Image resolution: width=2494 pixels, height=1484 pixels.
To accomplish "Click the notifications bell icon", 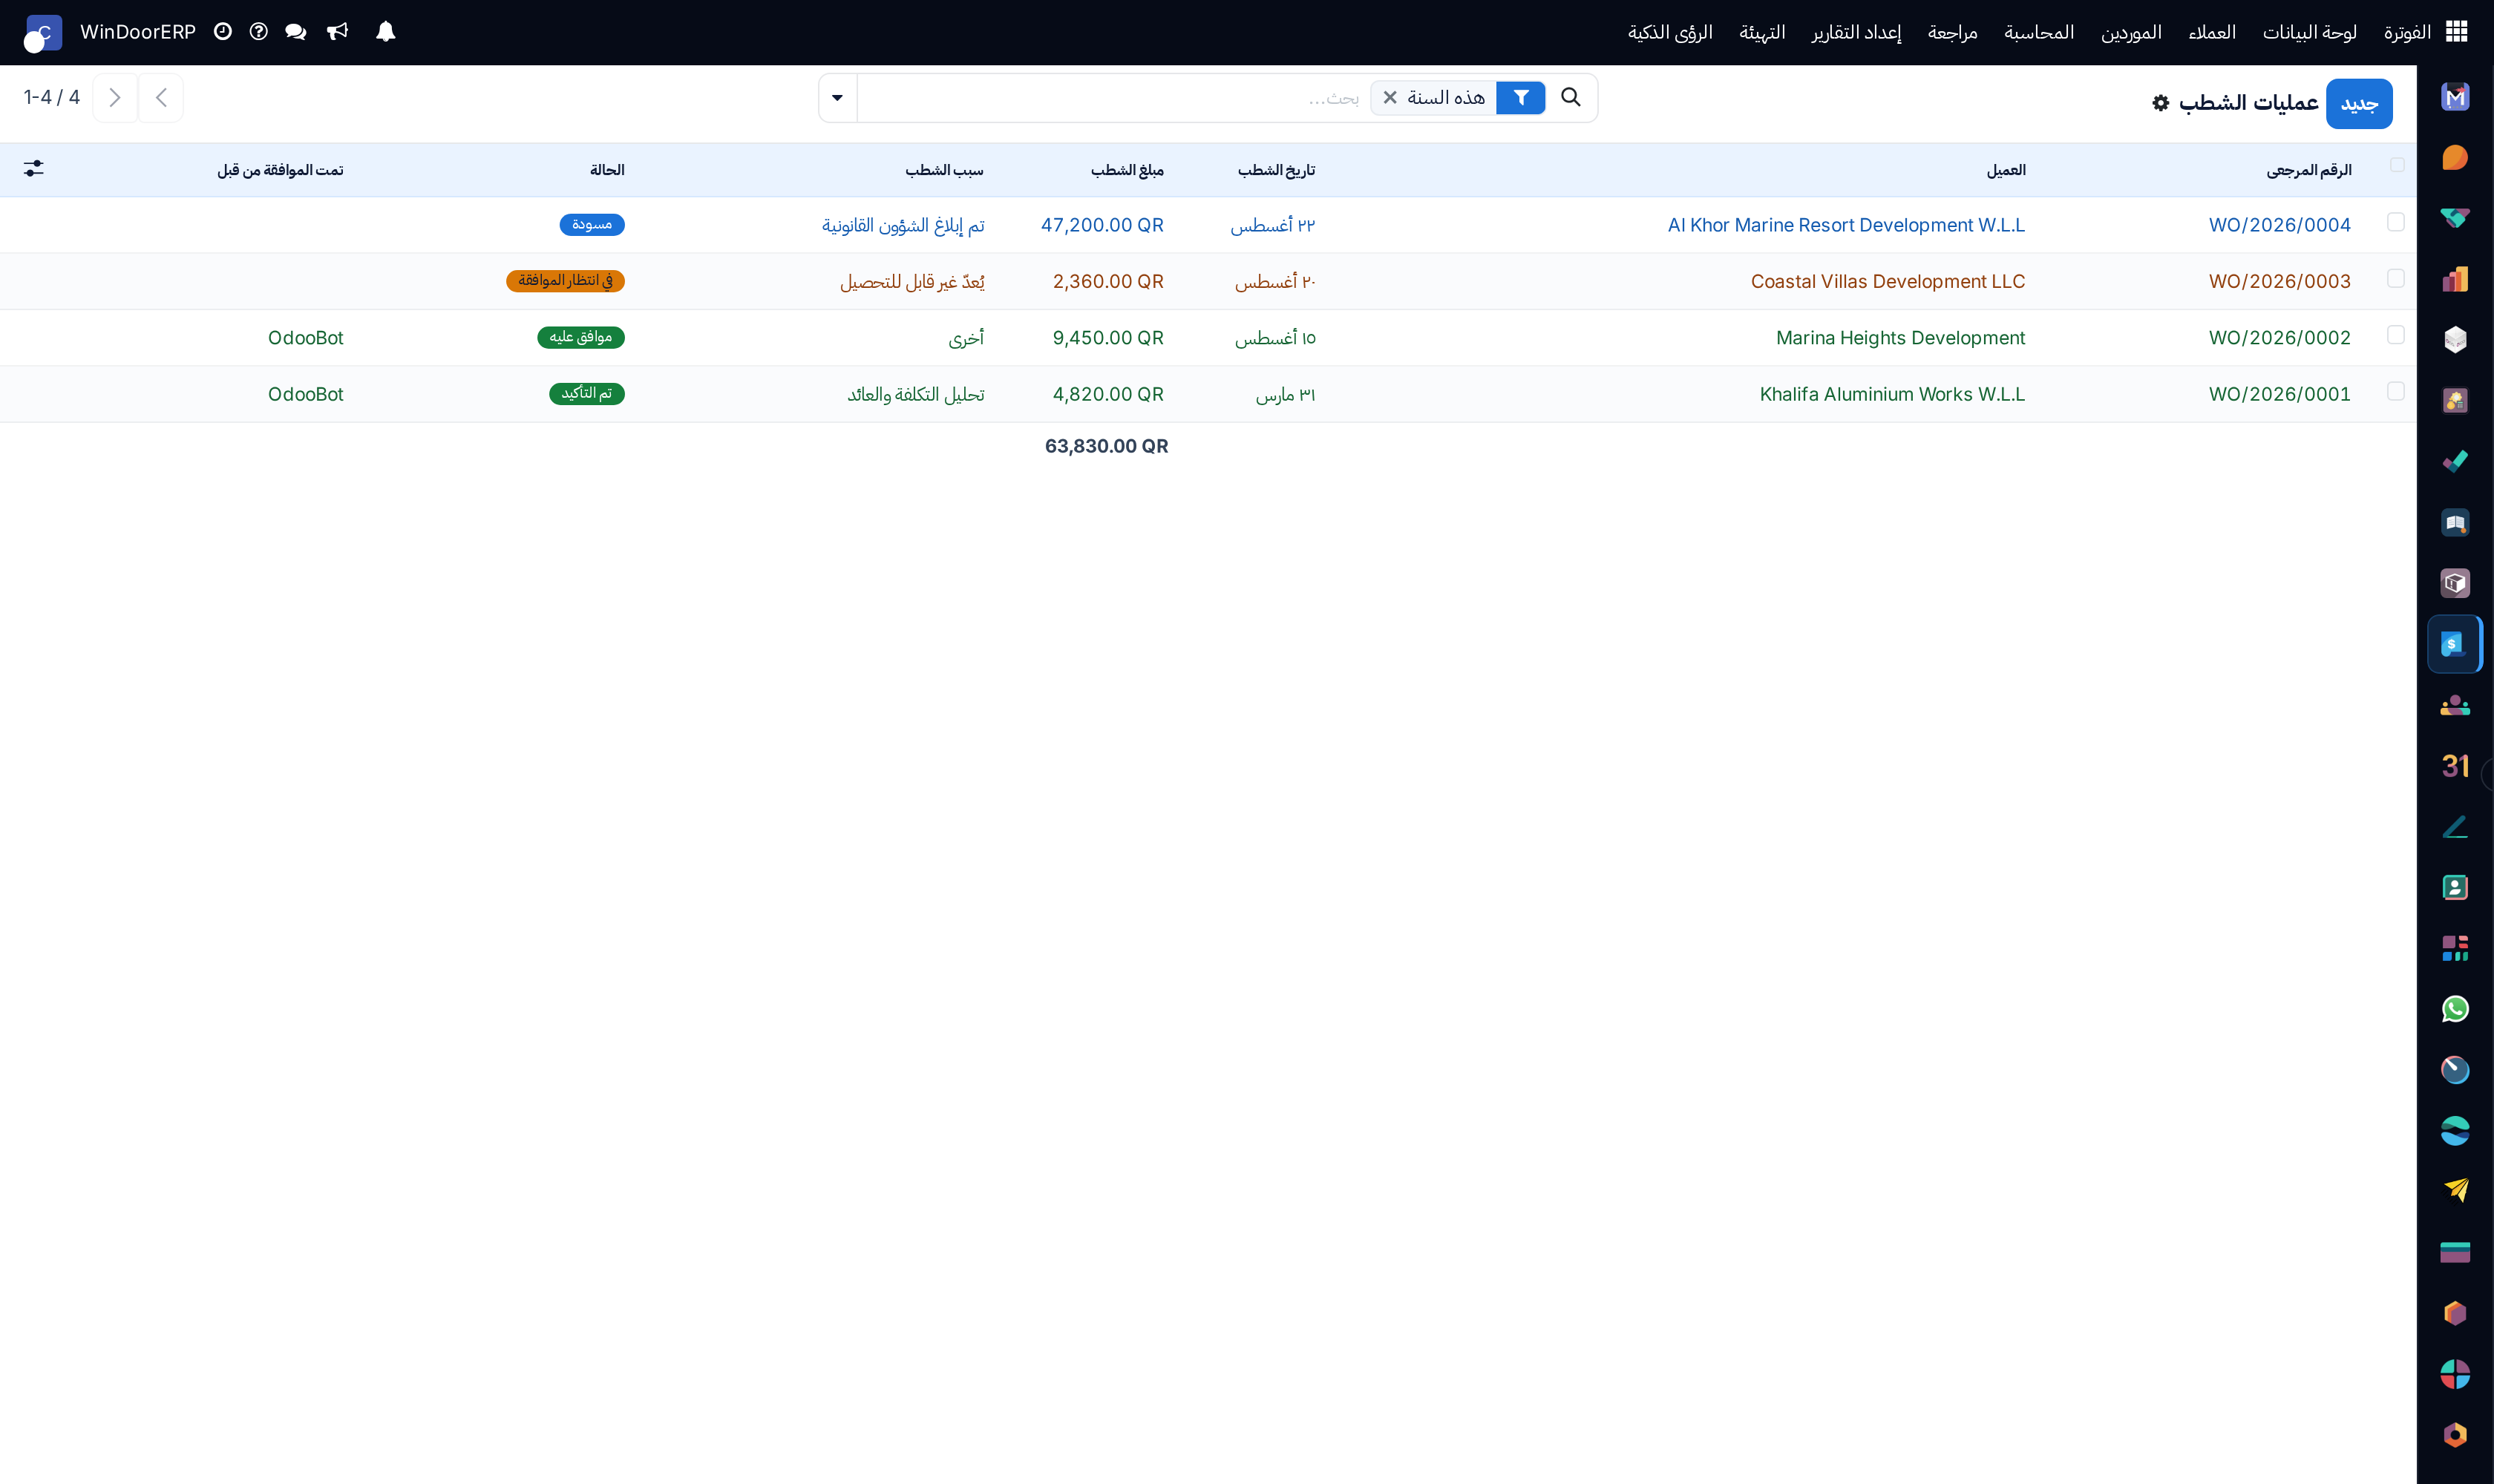I will point(385,32).
